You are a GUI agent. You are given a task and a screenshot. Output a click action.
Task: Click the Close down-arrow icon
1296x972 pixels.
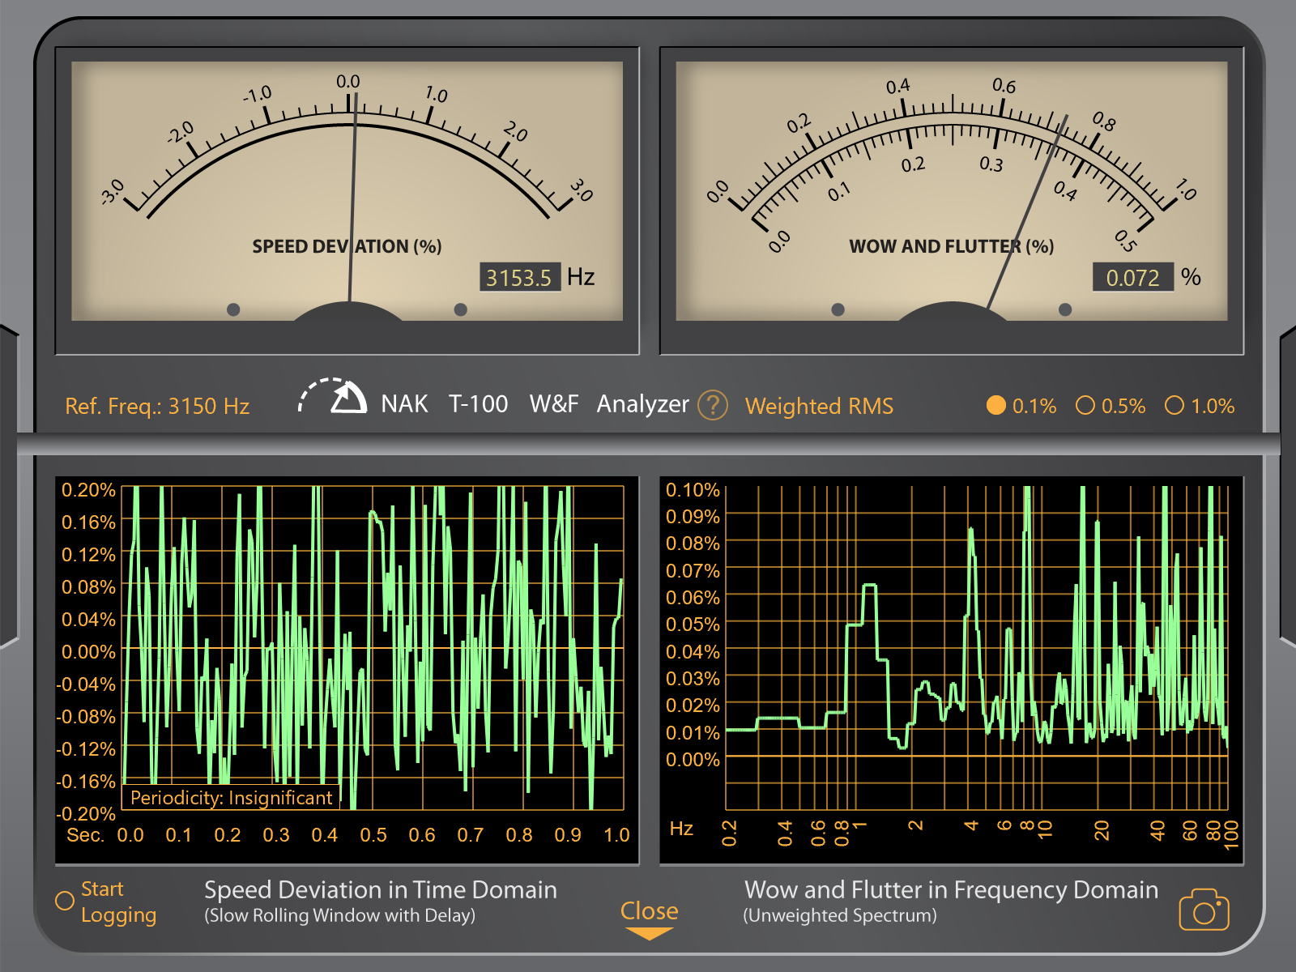649,934
